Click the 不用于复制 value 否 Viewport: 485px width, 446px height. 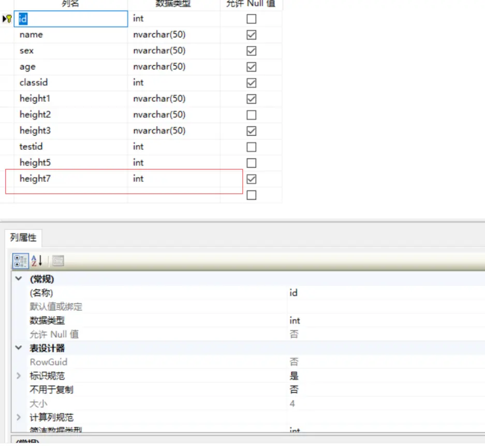294,390
